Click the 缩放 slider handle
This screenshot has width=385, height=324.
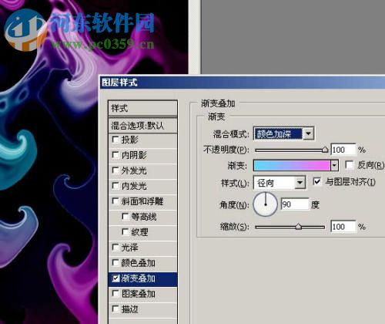[x=298, y=227]
